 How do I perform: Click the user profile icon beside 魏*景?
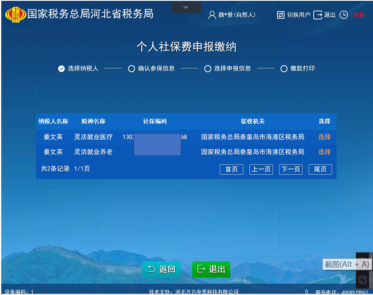coord(212,15)
